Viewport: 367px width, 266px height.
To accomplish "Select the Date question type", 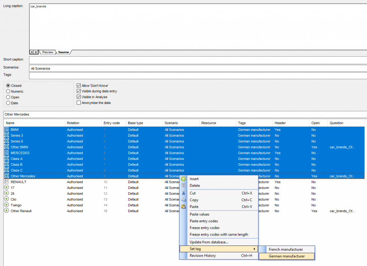I will coord(8,103).
